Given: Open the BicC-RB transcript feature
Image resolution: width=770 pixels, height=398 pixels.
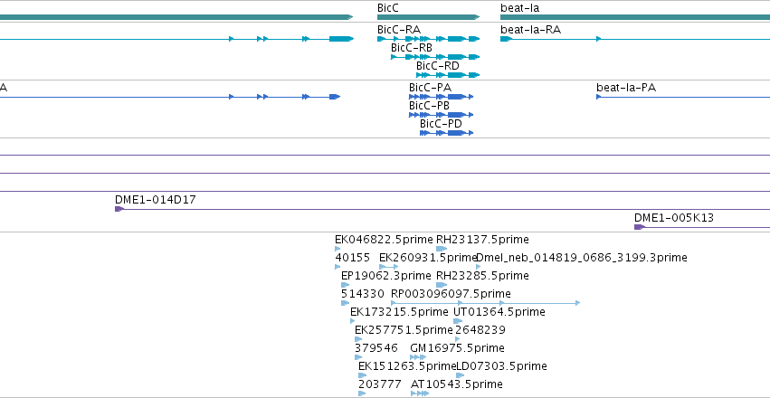Looking at the screenshot, I should (x=435, y=57).
